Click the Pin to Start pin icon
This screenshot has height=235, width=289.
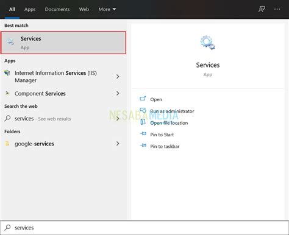click(143, 134)
